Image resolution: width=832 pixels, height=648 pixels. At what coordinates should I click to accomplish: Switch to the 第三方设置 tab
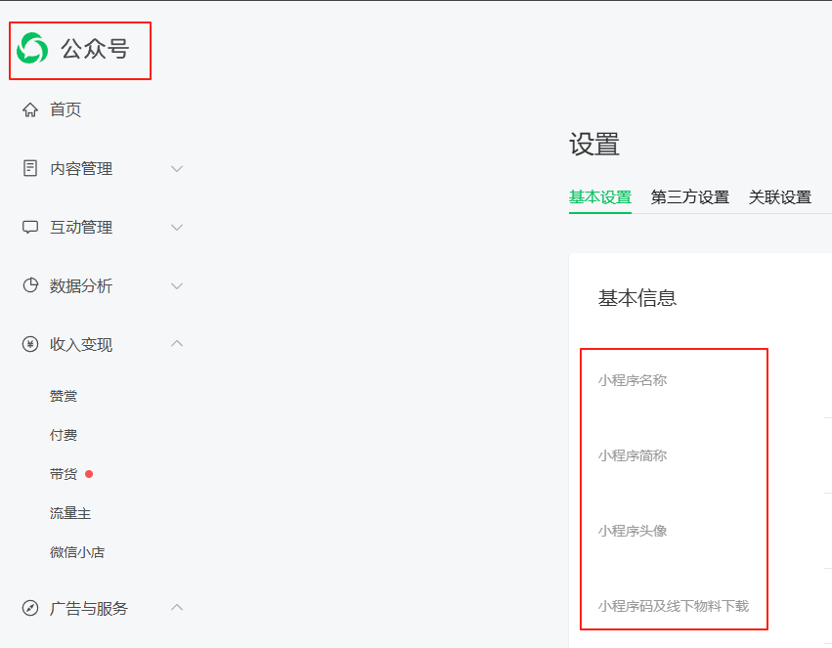point(690,197)
